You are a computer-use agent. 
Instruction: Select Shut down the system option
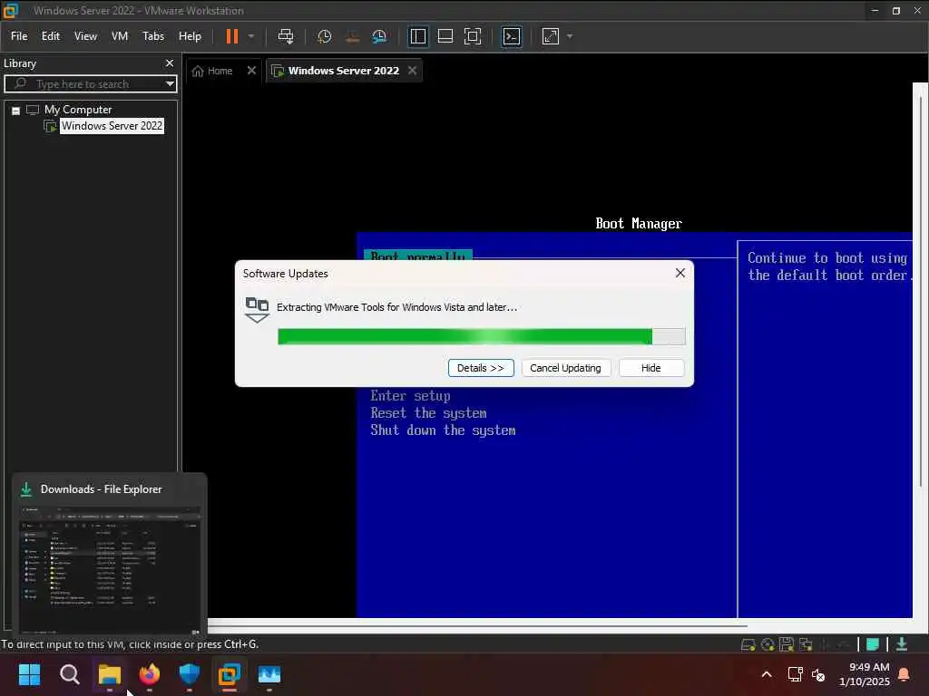point(443,430)
